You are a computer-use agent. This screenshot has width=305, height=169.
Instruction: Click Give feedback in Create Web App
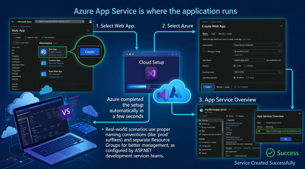241,87
